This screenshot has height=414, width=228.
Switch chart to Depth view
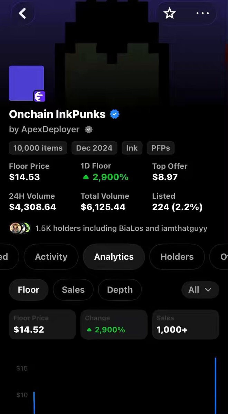click(120, 290)
